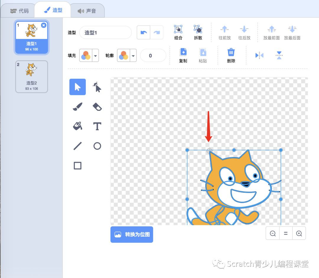Click the 转换为位图 button
Image resolution: width=319 pixels, height=278 pixels.
131,235
